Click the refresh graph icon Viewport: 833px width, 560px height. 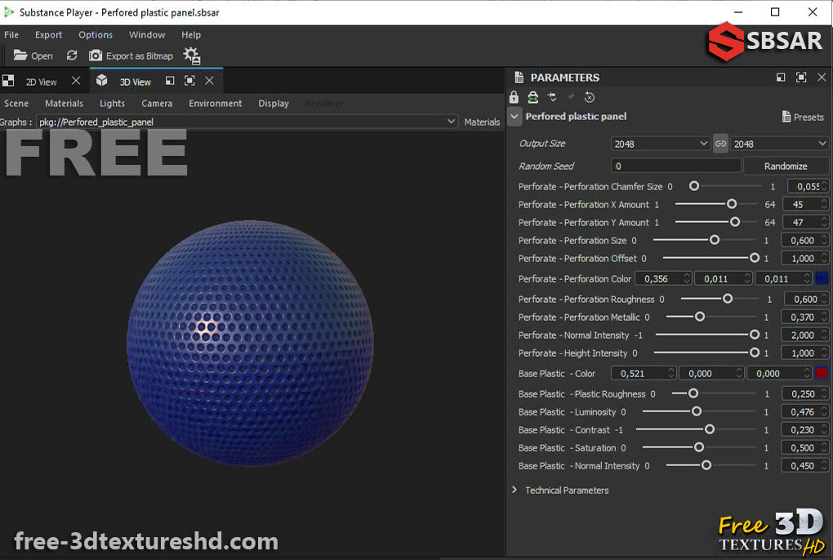pos(72,56)
